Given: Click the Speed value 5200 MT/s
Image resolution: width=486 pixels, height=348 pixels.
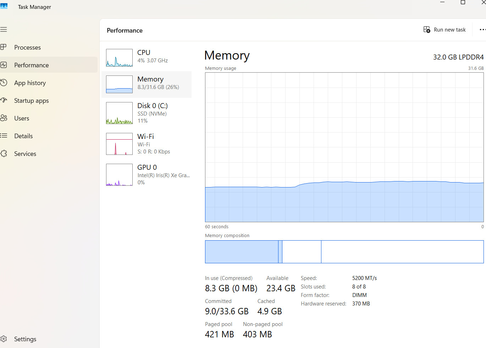Looking at the screenshot, I should coord(364,278).
